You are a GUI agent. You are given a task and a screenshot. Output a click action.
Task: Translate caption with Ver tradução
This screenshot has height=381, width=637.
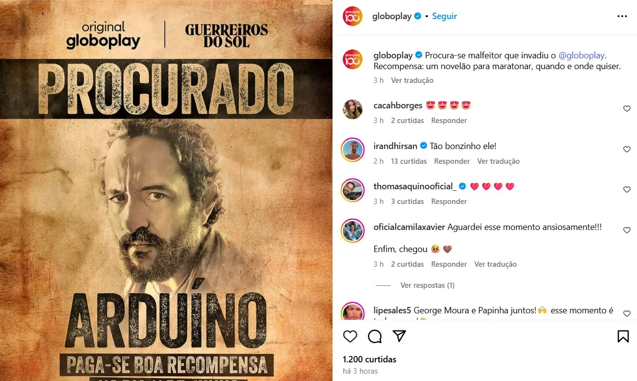pos(412,80)
